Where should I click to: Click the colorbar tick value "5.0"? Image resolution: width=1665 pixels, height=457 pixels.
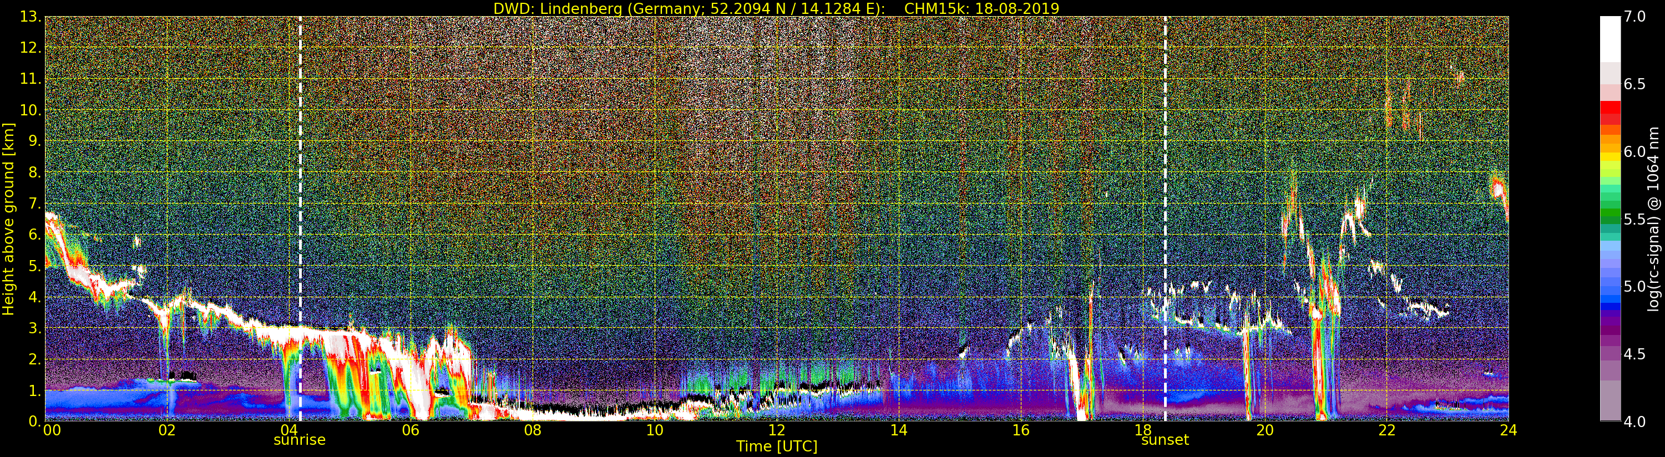pyautogui.click(x=1634, y=286)
